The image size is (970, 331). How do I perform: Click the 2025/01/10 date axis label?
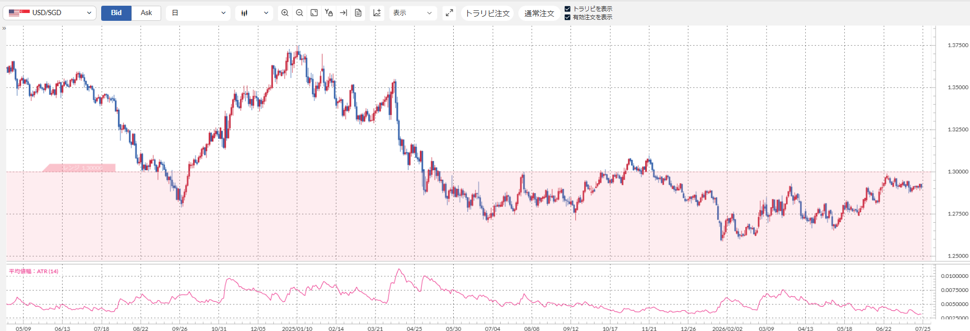297,328
